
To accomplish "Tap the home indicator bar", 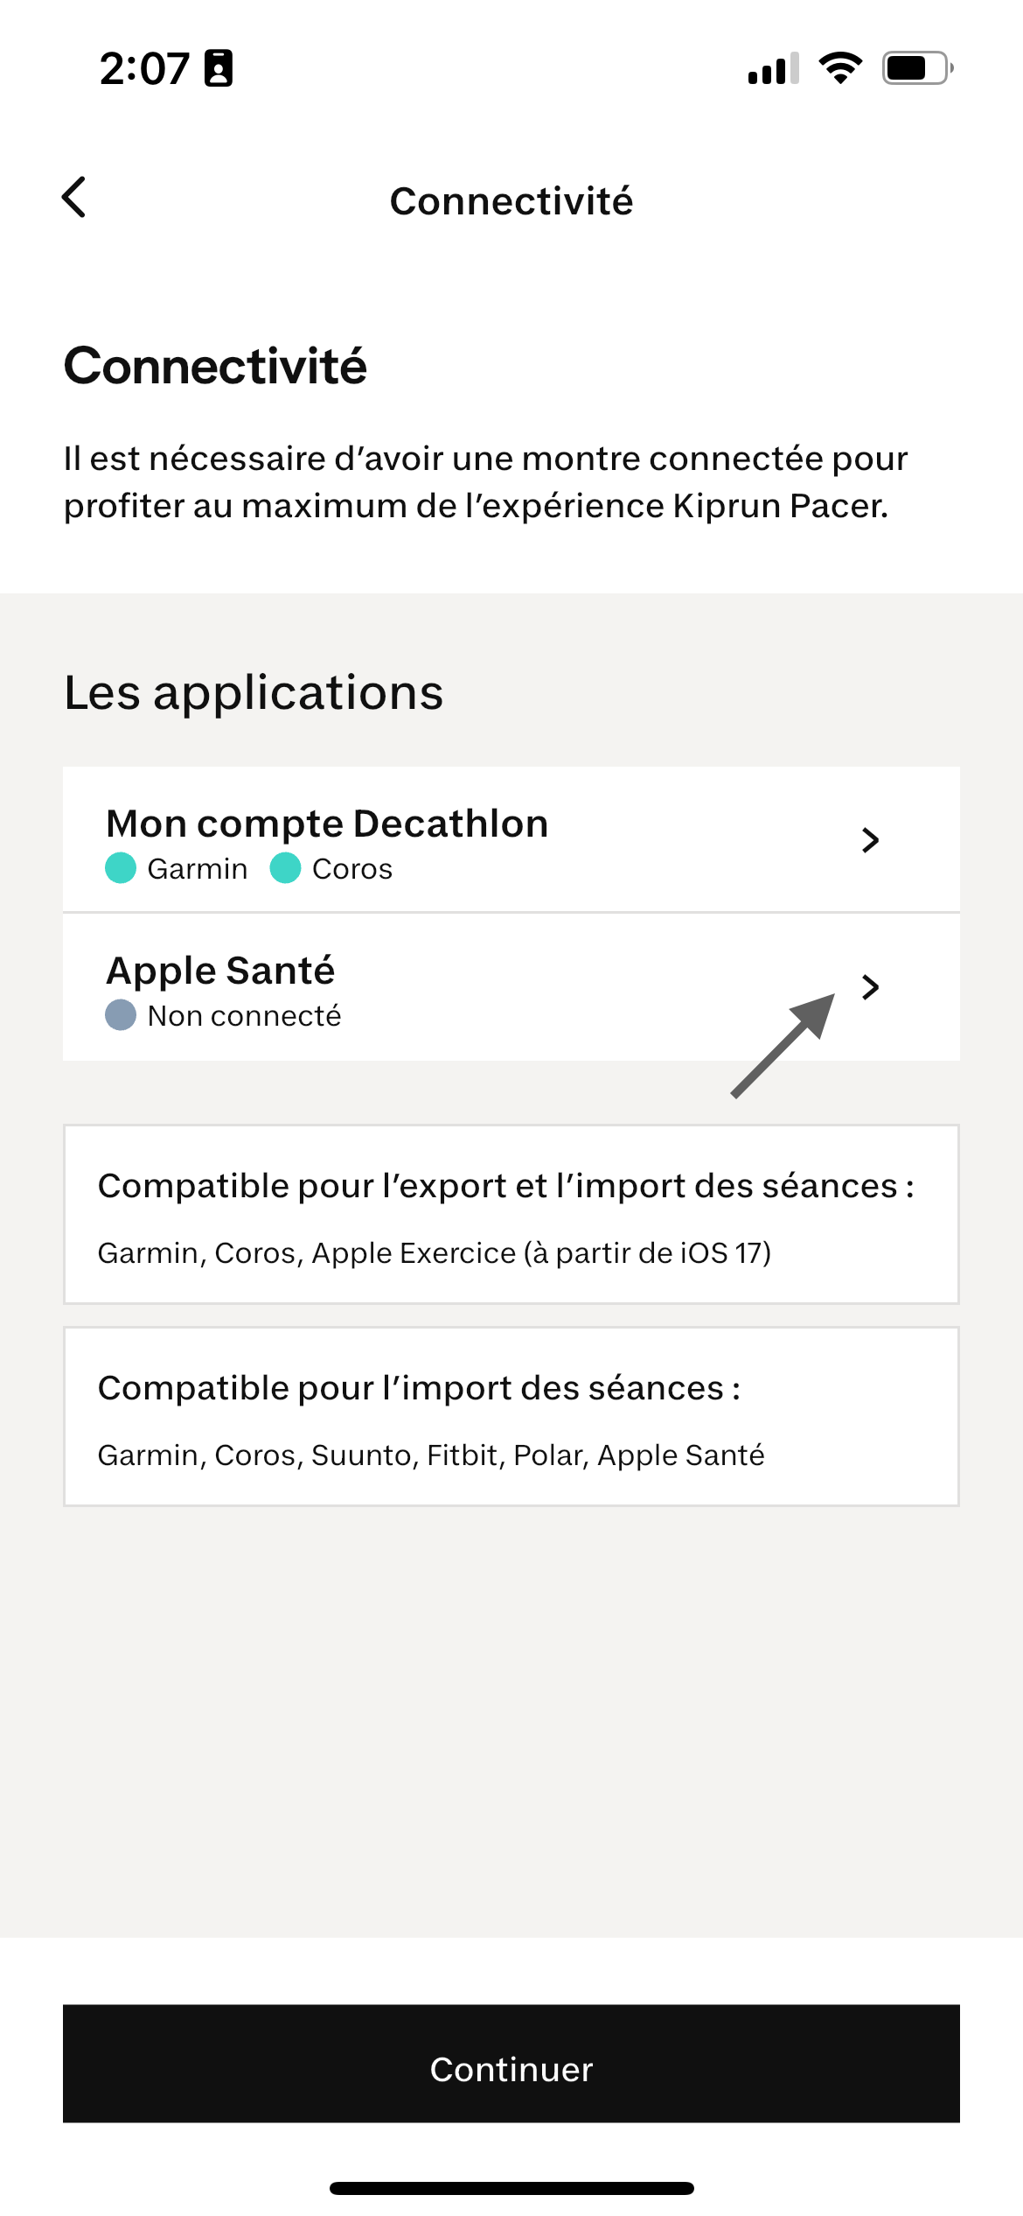I will tap(511, 2188).
